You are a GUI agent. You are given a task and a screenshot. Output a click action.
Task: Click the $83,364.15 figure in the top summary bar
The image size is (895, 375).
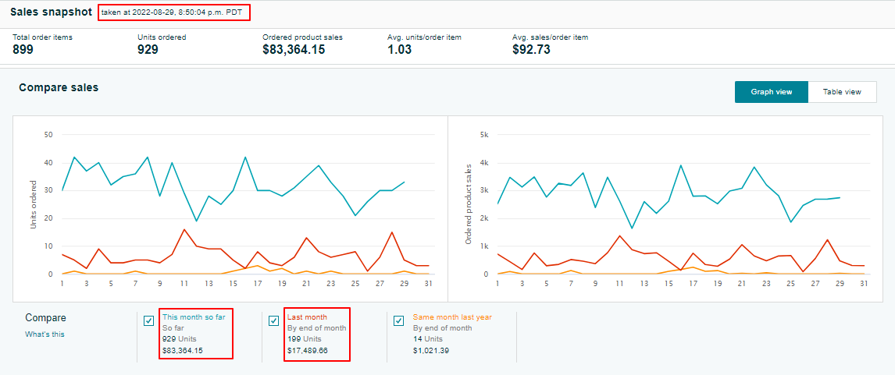(x=294, y=50)
